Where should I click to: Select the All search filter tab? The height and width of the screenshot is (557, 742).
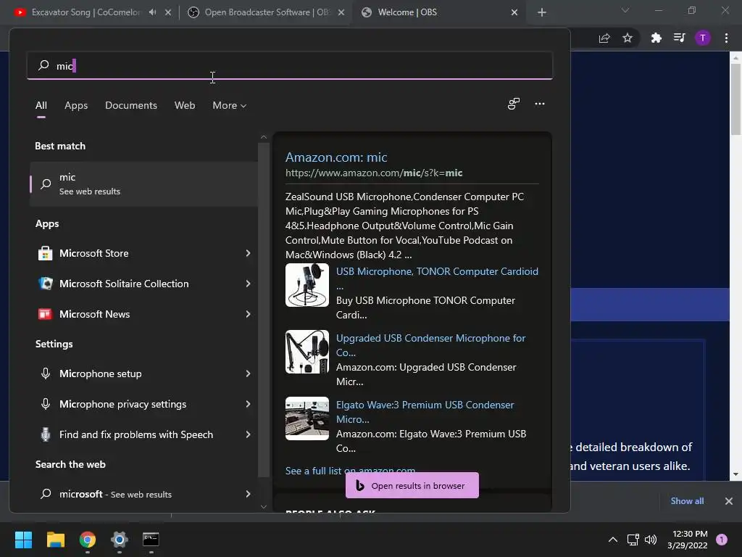[x=41, y=106]
